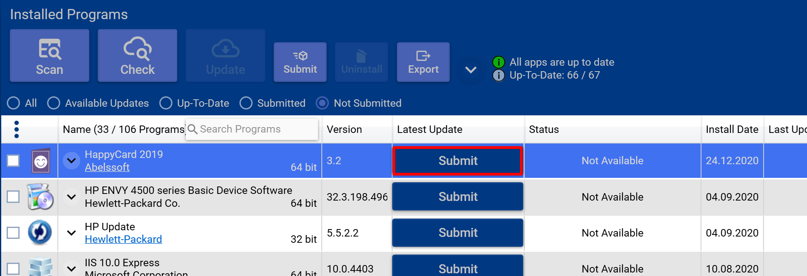Click the IIS 10.0 Express icon
This screenshot has width=807, height=276.
tap(41, 267)
